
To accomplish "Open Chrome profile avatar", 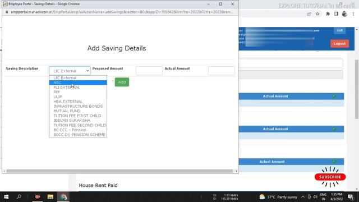I will (344, 14).
